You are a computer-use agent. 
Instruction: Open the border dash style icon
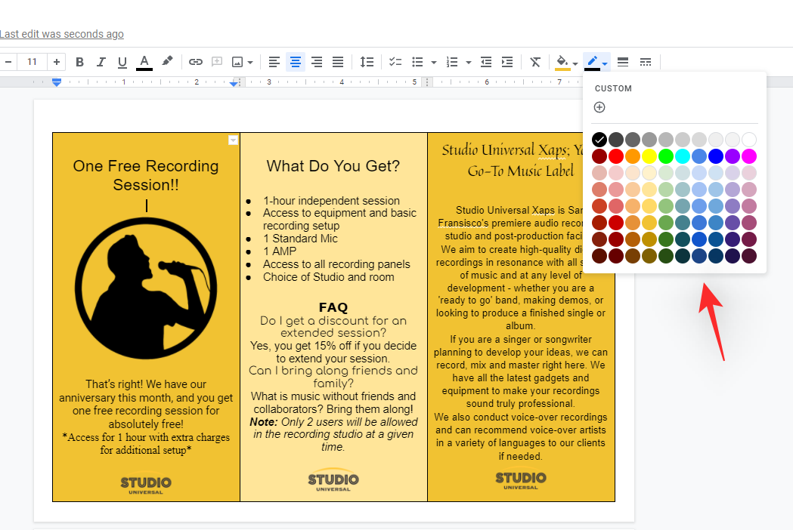[645, 62]
